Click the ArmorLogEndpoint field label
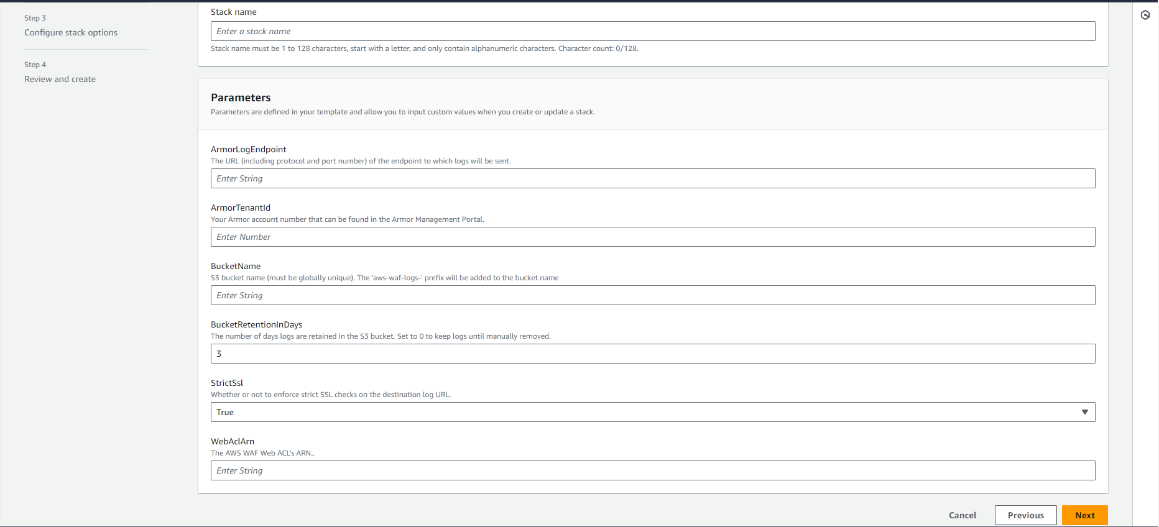 (248, 149)
